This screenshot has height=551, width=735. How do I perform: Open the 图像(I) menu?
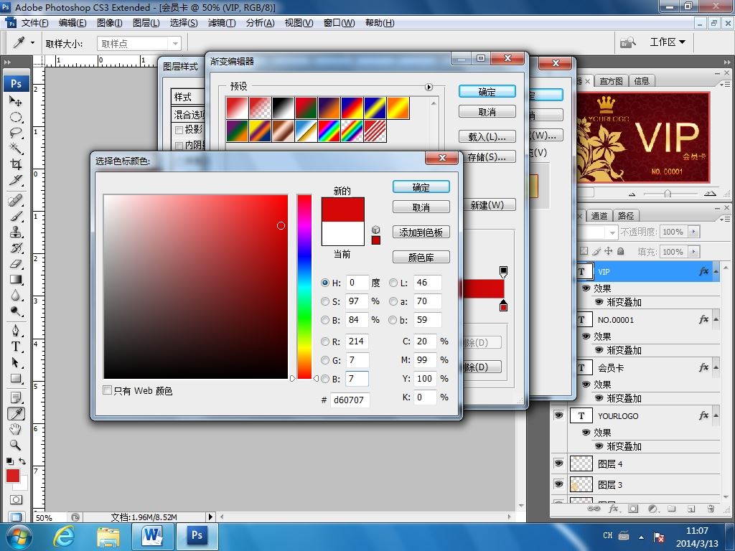(x=110, y=23)
